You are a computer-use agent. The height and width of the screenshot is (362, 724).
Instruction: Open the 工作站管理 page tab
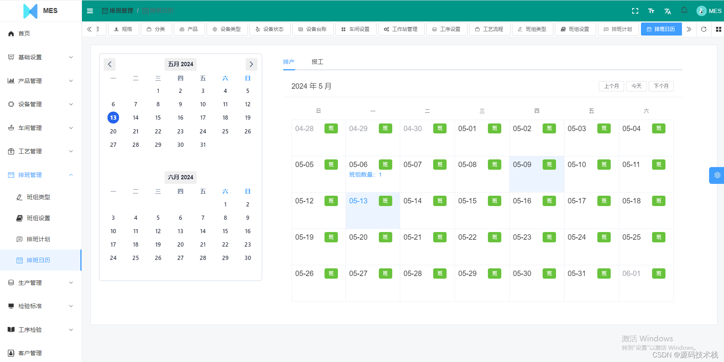[401, 29]
